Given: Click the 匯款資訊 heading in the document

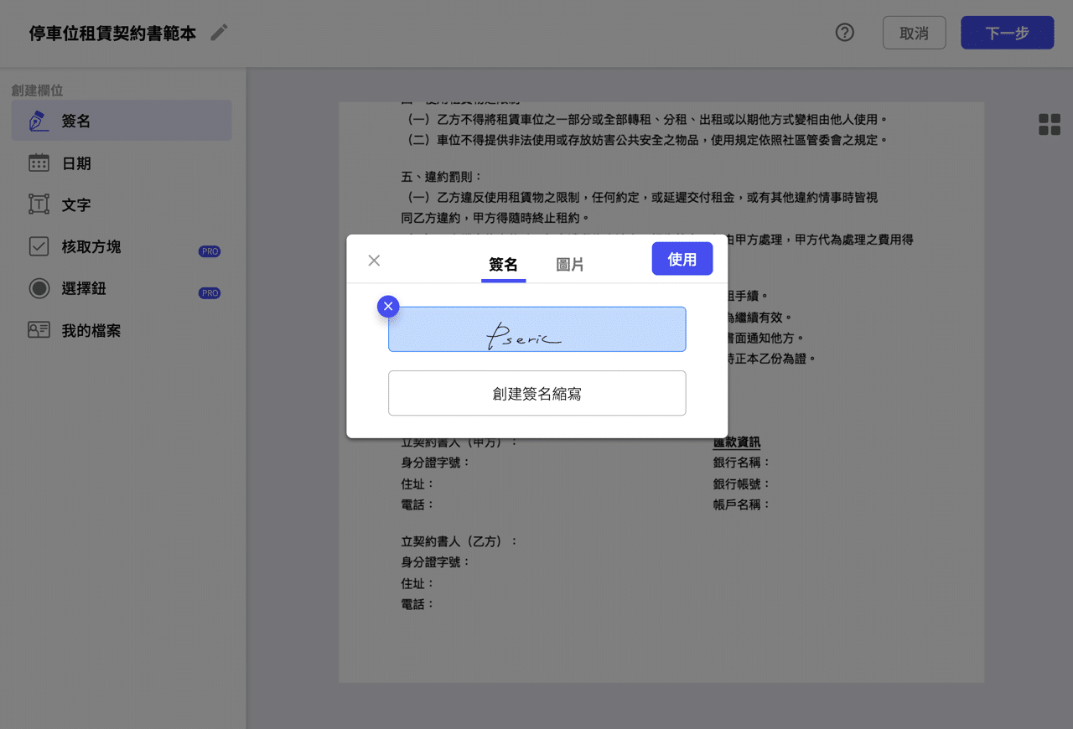Looking at the screenshot, I should click(736, 442).
